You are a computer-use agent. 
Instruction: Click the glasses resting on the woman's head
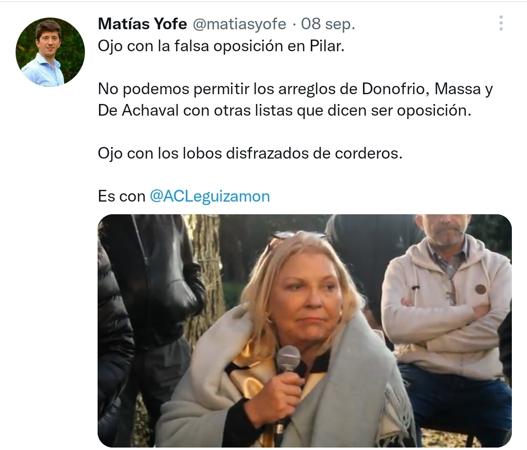pyautogui.click(x=296, y=237)
